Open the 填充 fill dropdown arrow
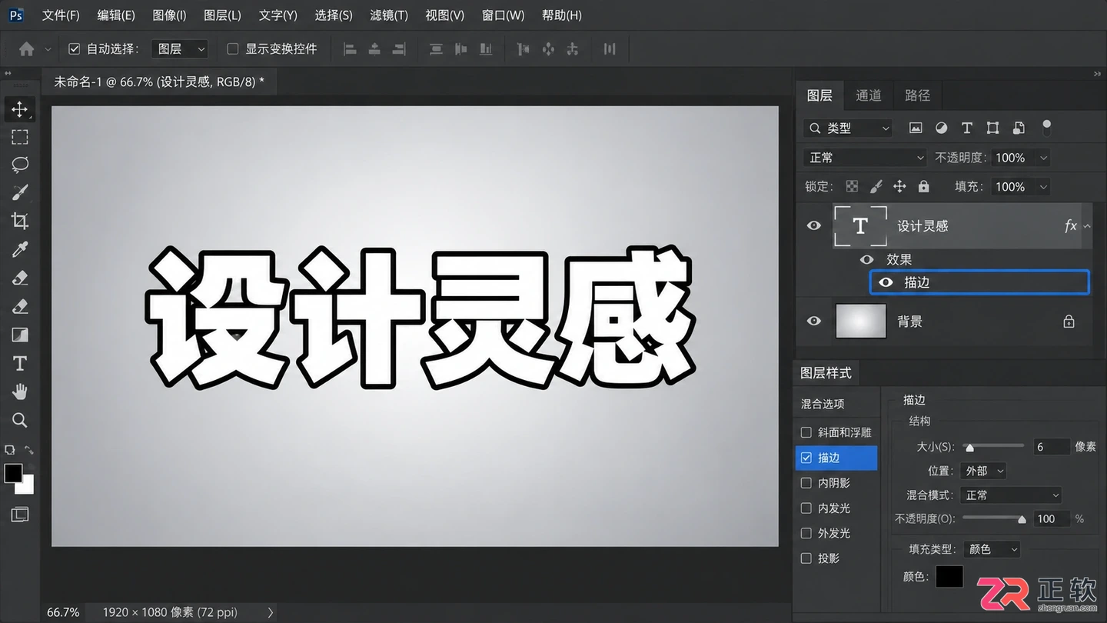1107x623 pixels. click(1043, 187)
